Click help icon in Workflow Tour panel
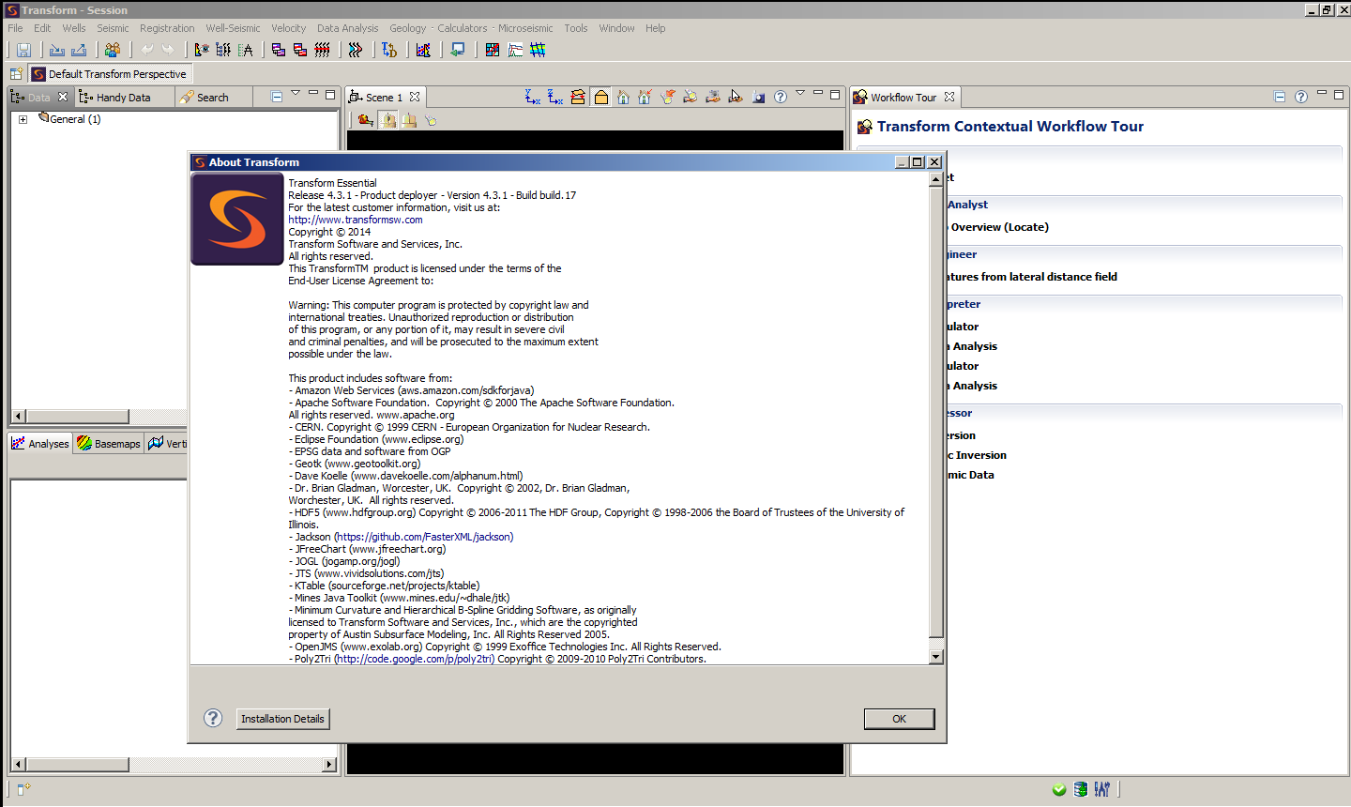1351x807 pixels. (x=1301, y=97)
